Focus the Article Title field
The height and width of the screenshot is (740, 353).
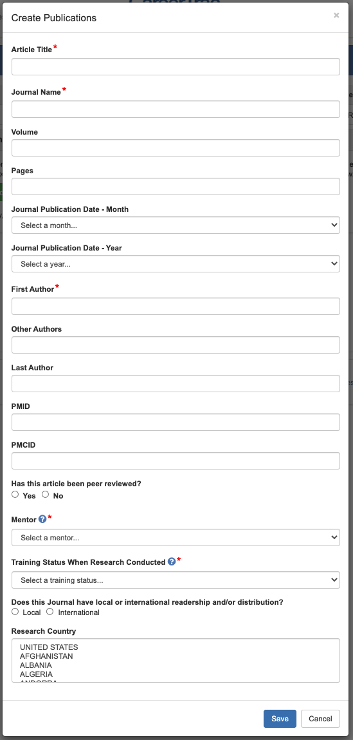[x=176, y=66]
